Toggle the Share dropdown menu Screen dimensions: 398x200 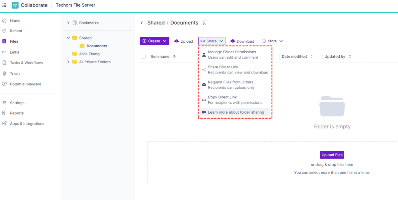(212, 41)
